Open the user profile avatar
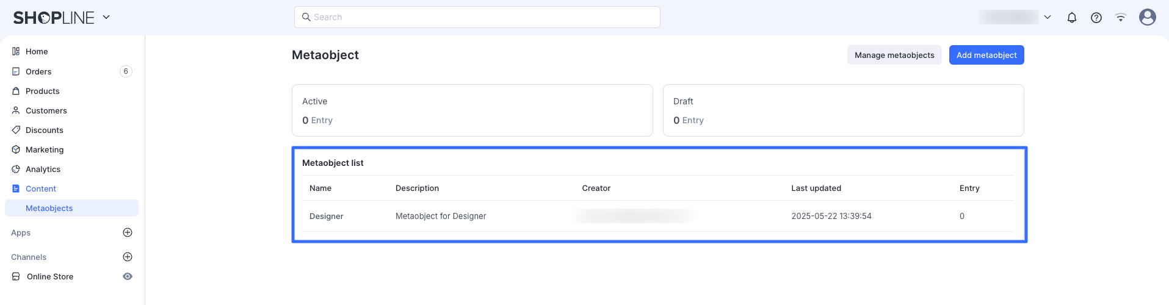The height and width of the screenshot is (305, 1169). pos(1148,17)
